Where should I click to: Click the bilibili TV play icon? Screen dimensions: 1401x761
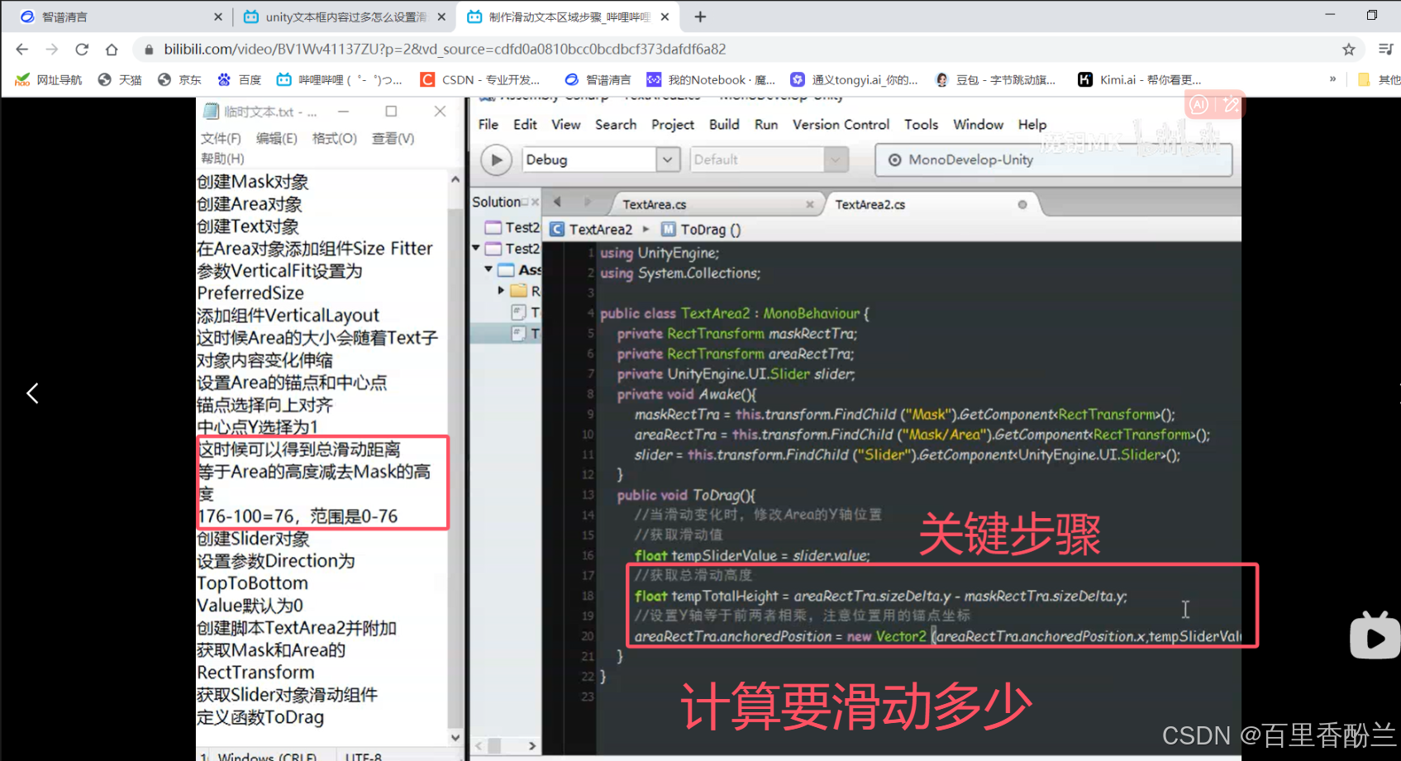(1375, 636)
